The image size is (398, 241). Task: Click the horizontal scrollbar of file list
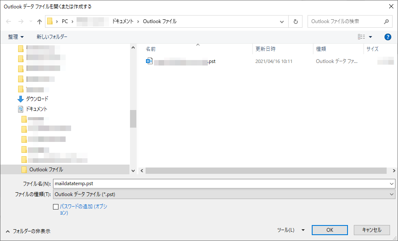click(x=266, y=171)
